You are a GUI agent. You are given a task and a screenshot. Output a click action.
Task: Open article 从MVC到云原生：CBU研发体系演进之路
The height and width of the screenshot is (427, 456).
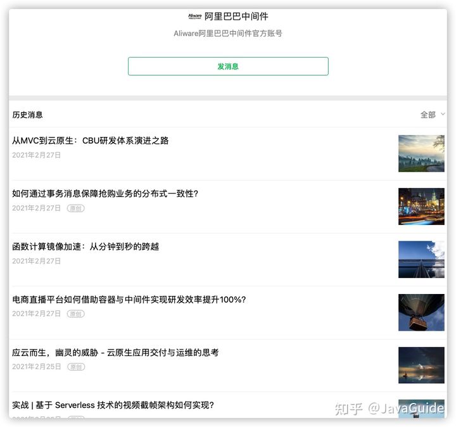click(91, 141)
